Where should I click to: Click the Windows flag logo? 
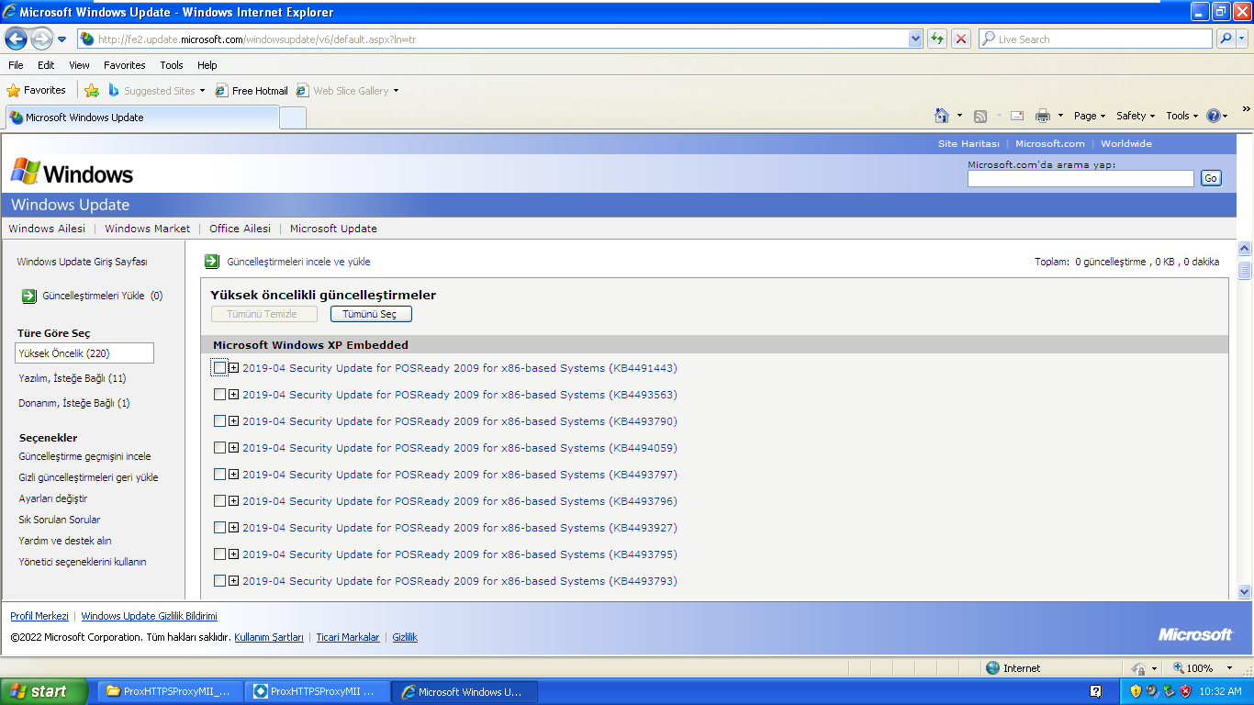coord(26,172)
